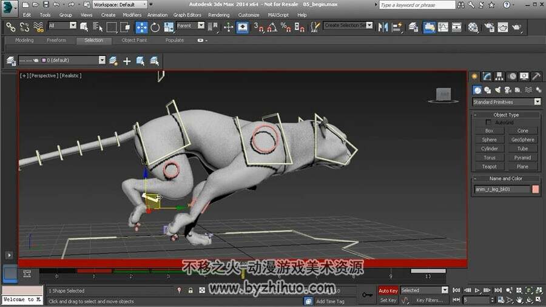
Task: Open Standard Primitives category dropdown
Action: point(507,102)
